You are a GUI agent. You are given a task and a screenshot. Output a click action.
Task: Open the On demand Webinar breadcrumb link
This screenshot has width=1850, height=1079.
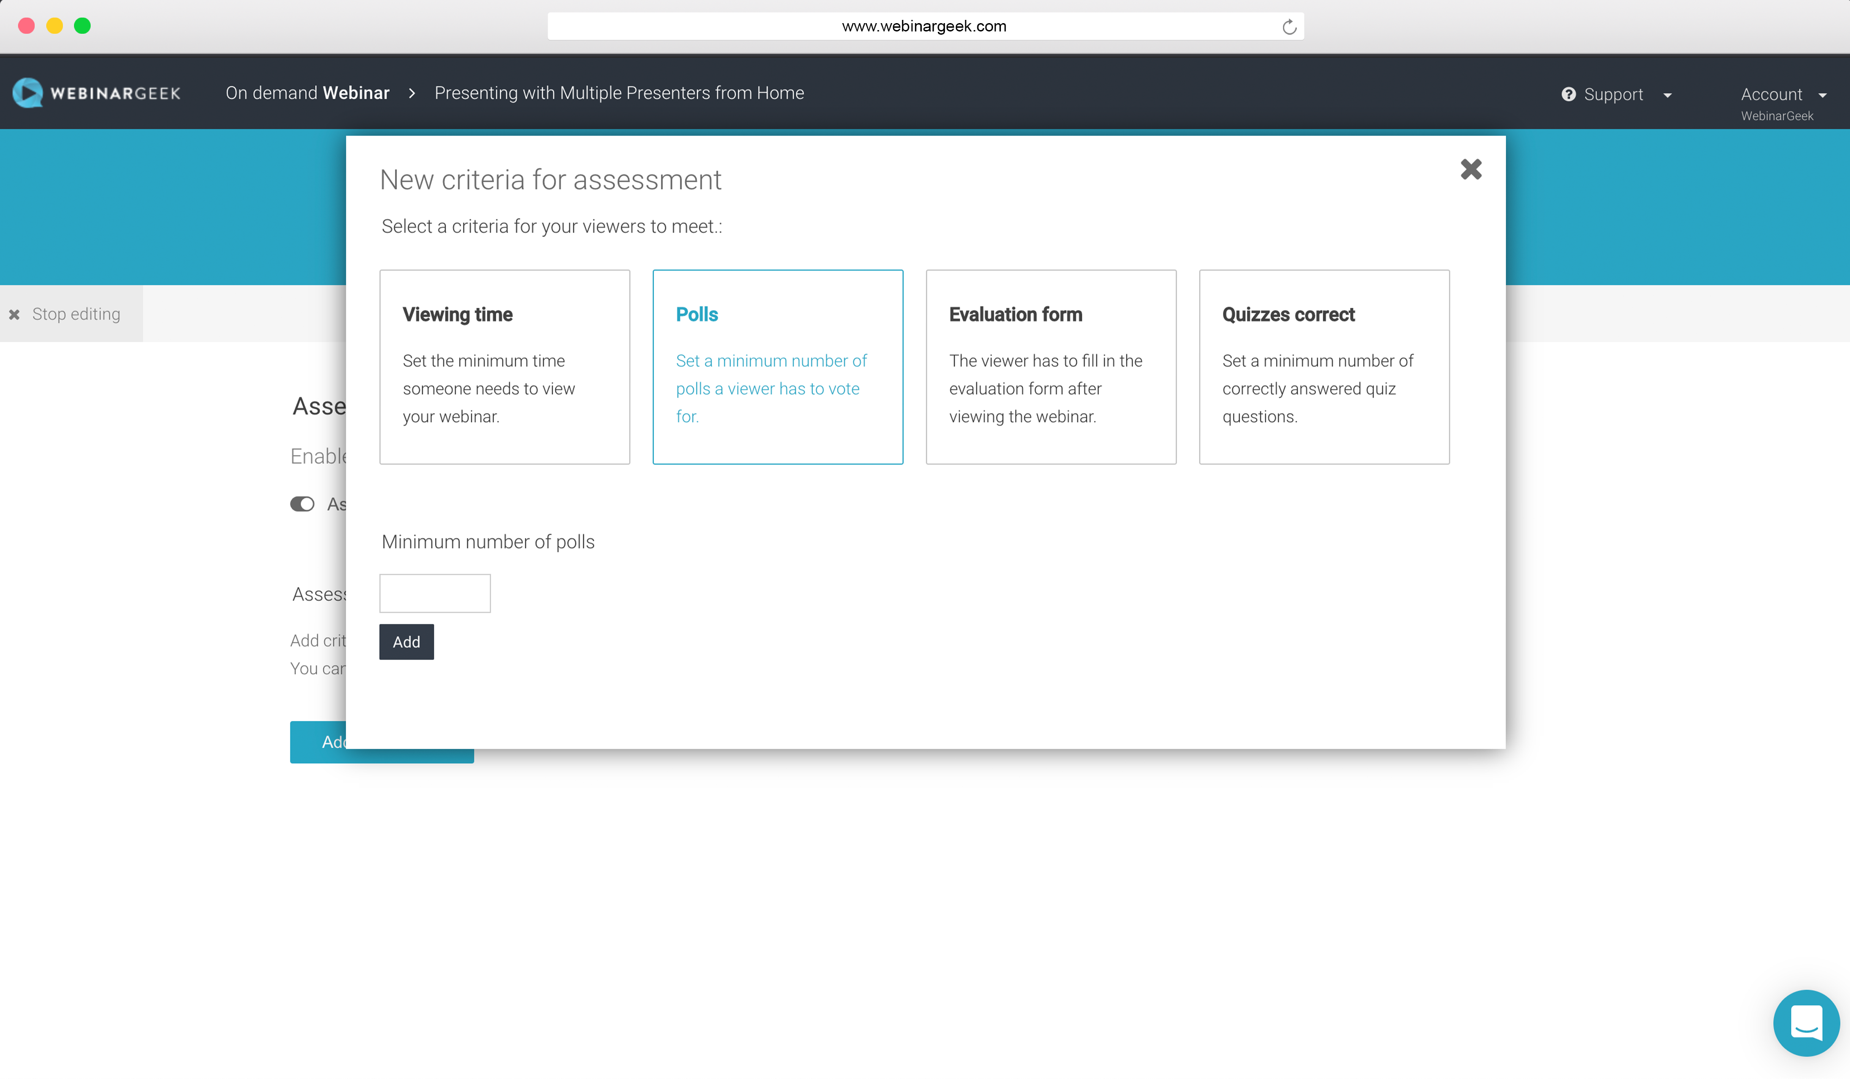307,93
